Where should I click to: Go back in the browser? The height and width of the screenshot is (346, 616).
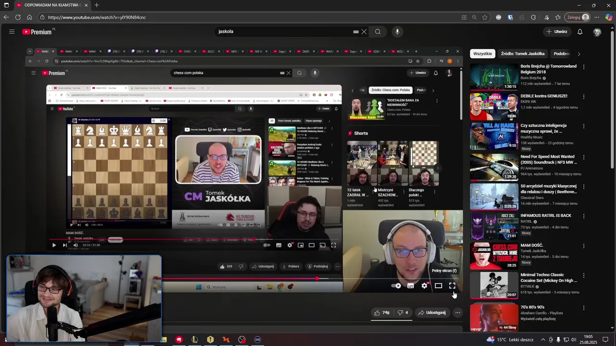pos(6,17)
